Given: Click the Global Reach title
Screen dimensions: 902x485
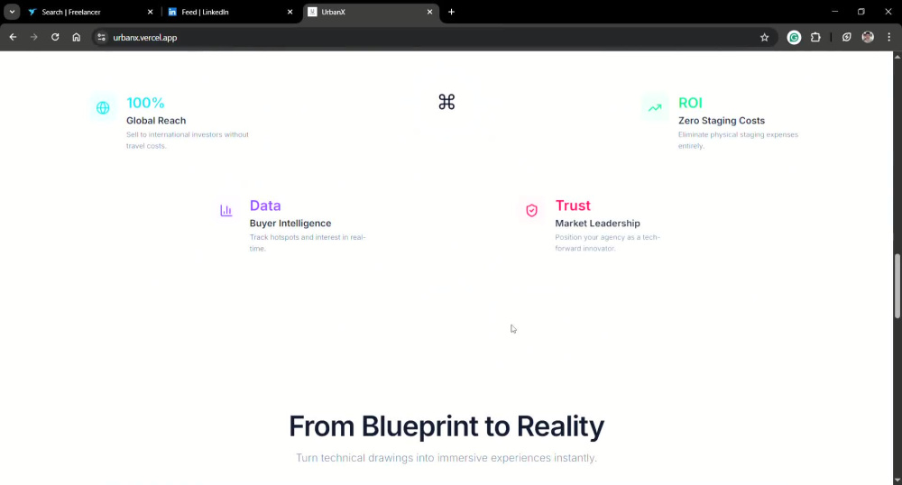Looking at the screenshot, I should [x=156, y=121].
